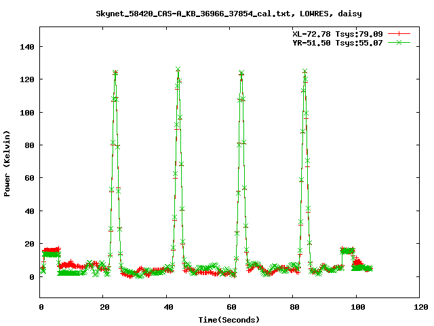Click y-axis tick label 140
Viewport: 434px width, 326px height.
click(27, 47)
